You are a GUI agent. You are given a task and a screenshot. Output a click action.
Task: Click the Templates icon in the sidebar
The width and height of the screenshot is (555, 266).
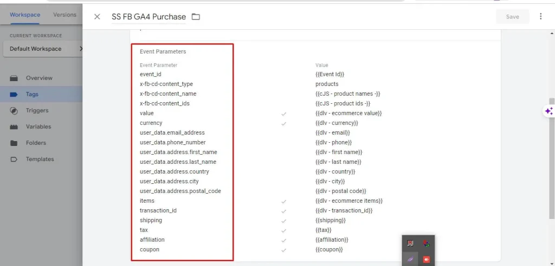point(14,159)
